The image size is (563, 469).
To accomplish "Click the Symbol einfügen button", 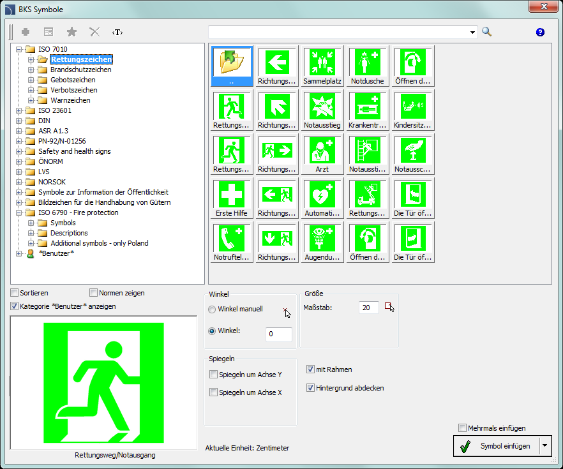I will pos(496,446).
